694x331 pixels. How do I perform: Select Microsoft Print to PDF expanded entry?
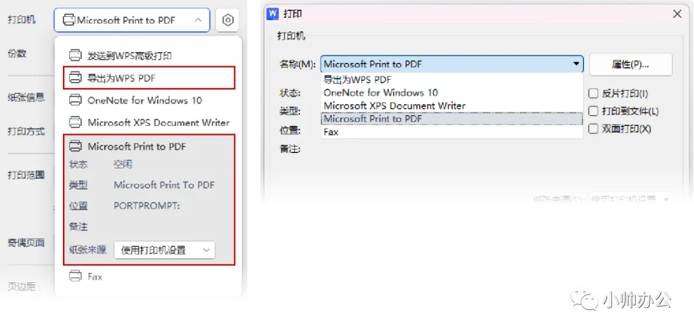148,146
